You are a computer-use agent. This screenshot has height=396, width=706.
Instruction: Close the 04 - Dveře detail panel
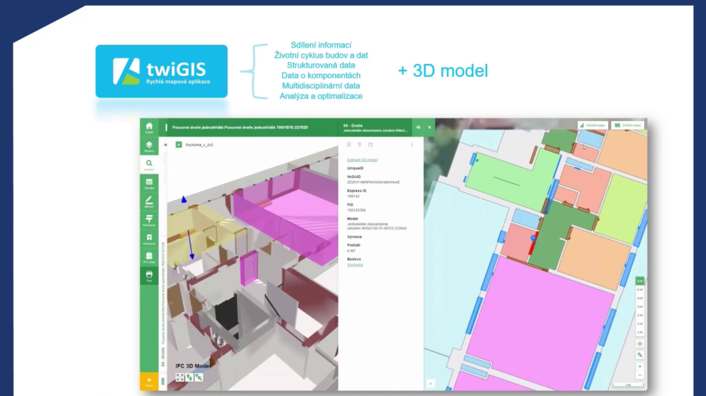click(429, 127)
